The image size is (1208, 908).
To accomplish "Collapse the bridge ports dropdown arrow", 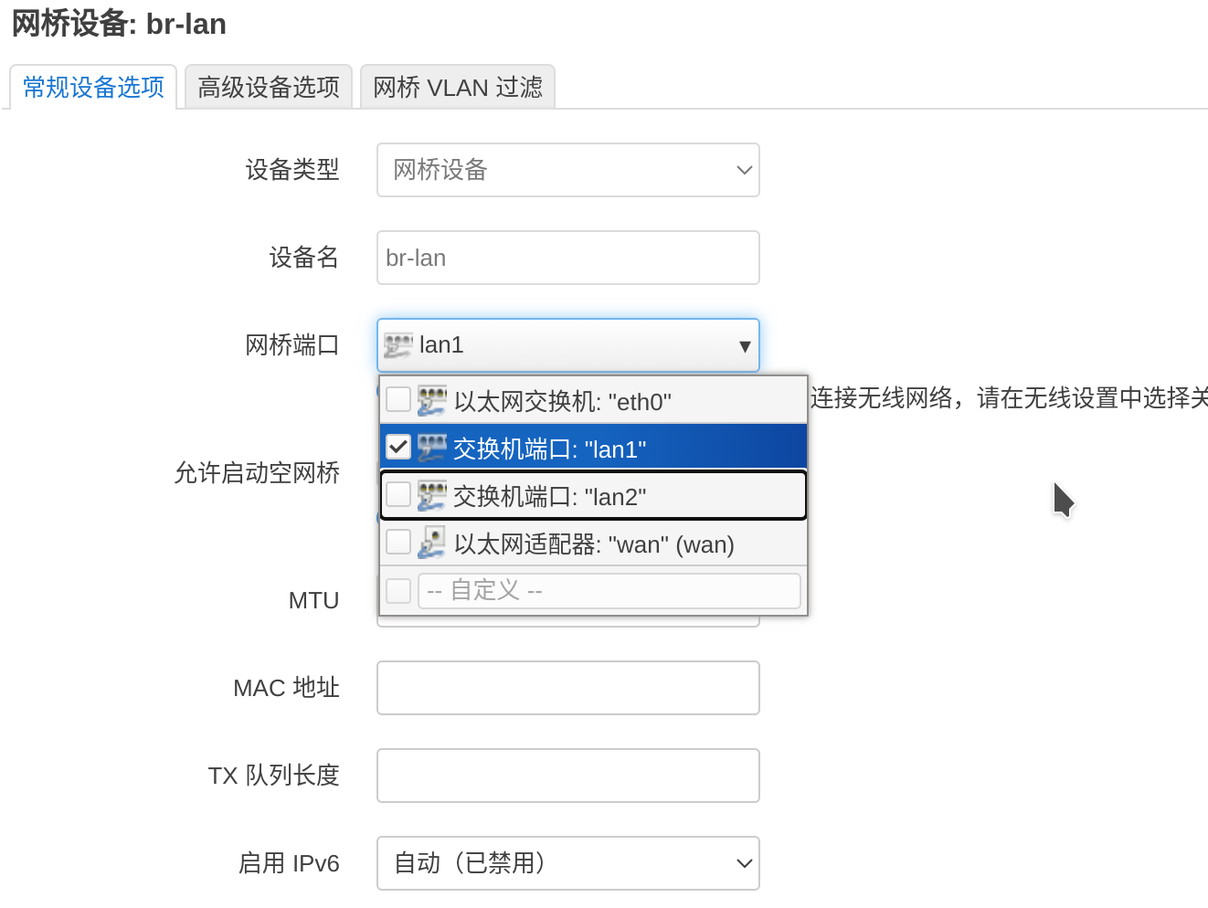I will [744, 346].
